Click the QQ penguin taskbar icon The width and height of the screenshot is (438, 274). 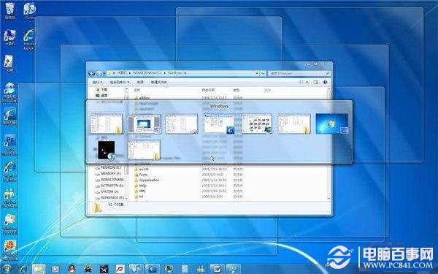[72, 269]
